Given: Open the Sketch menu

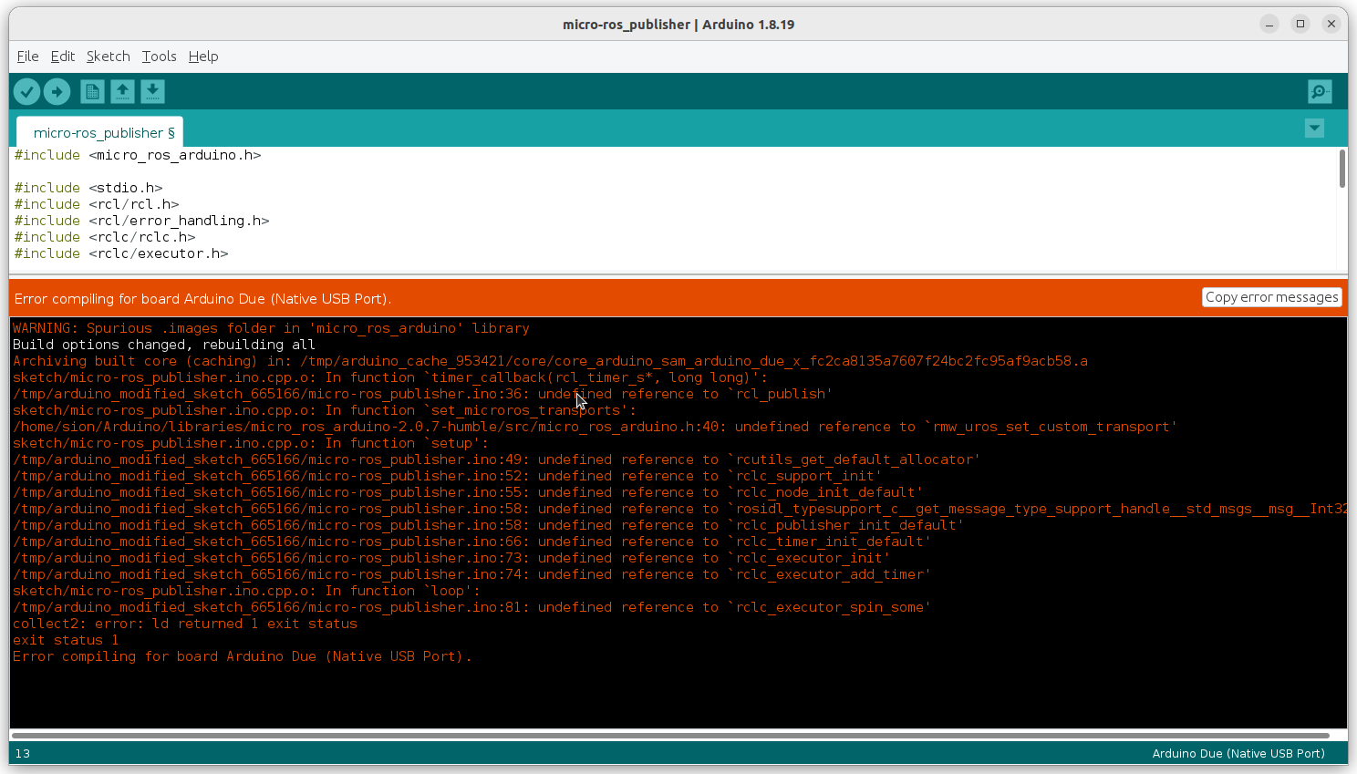Looking at the screenshot, I should (x=109, y=57).
